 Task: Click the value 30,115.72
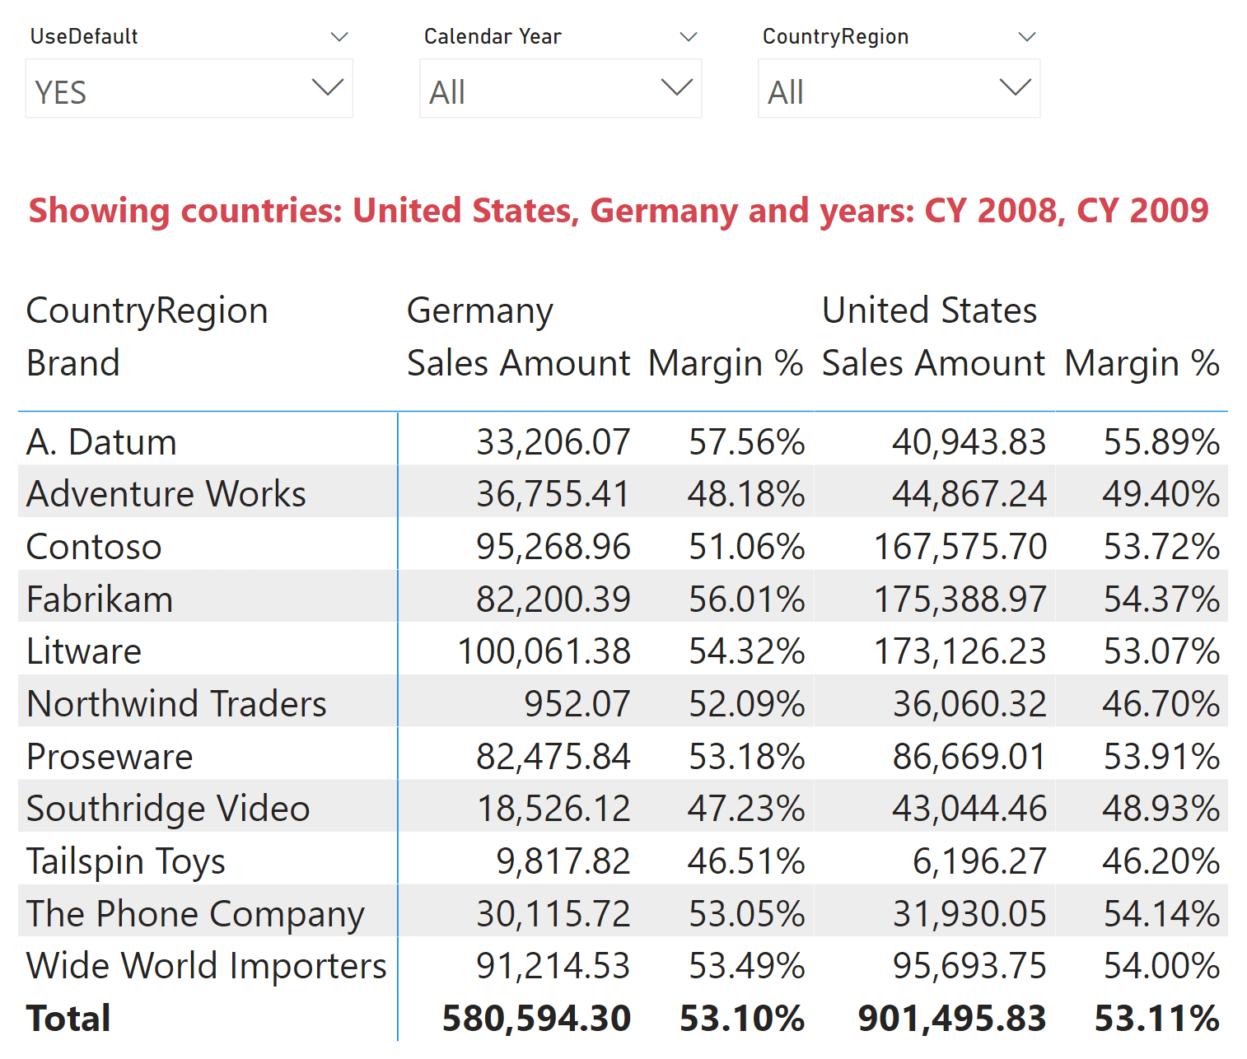click(553, 914)
